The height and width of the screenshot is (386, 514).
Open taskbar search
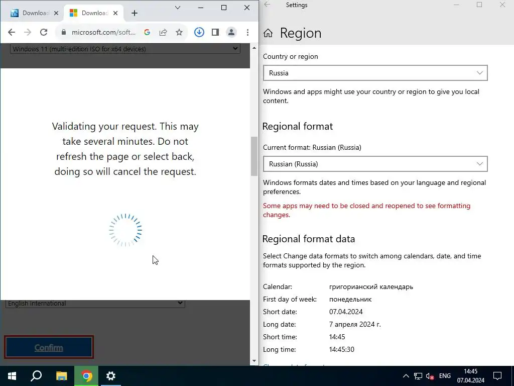coord(36,376)
